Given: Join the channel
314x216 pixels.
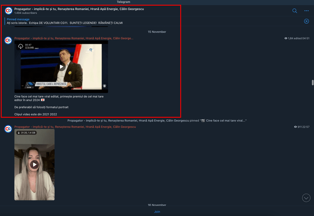Looking at the screenshot, I should tap(157, 212).
